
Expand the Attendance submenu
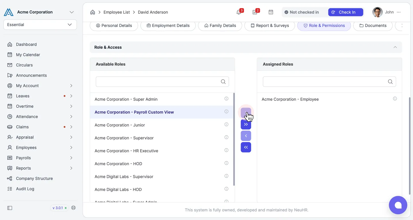(x=71, y=117)
